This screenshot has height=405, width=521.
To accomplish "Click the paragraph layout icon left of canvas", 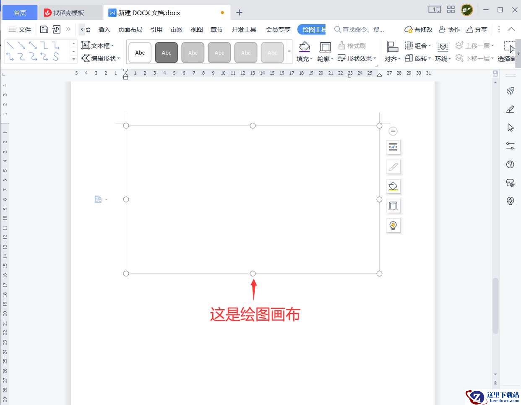I will click(98, 199).
